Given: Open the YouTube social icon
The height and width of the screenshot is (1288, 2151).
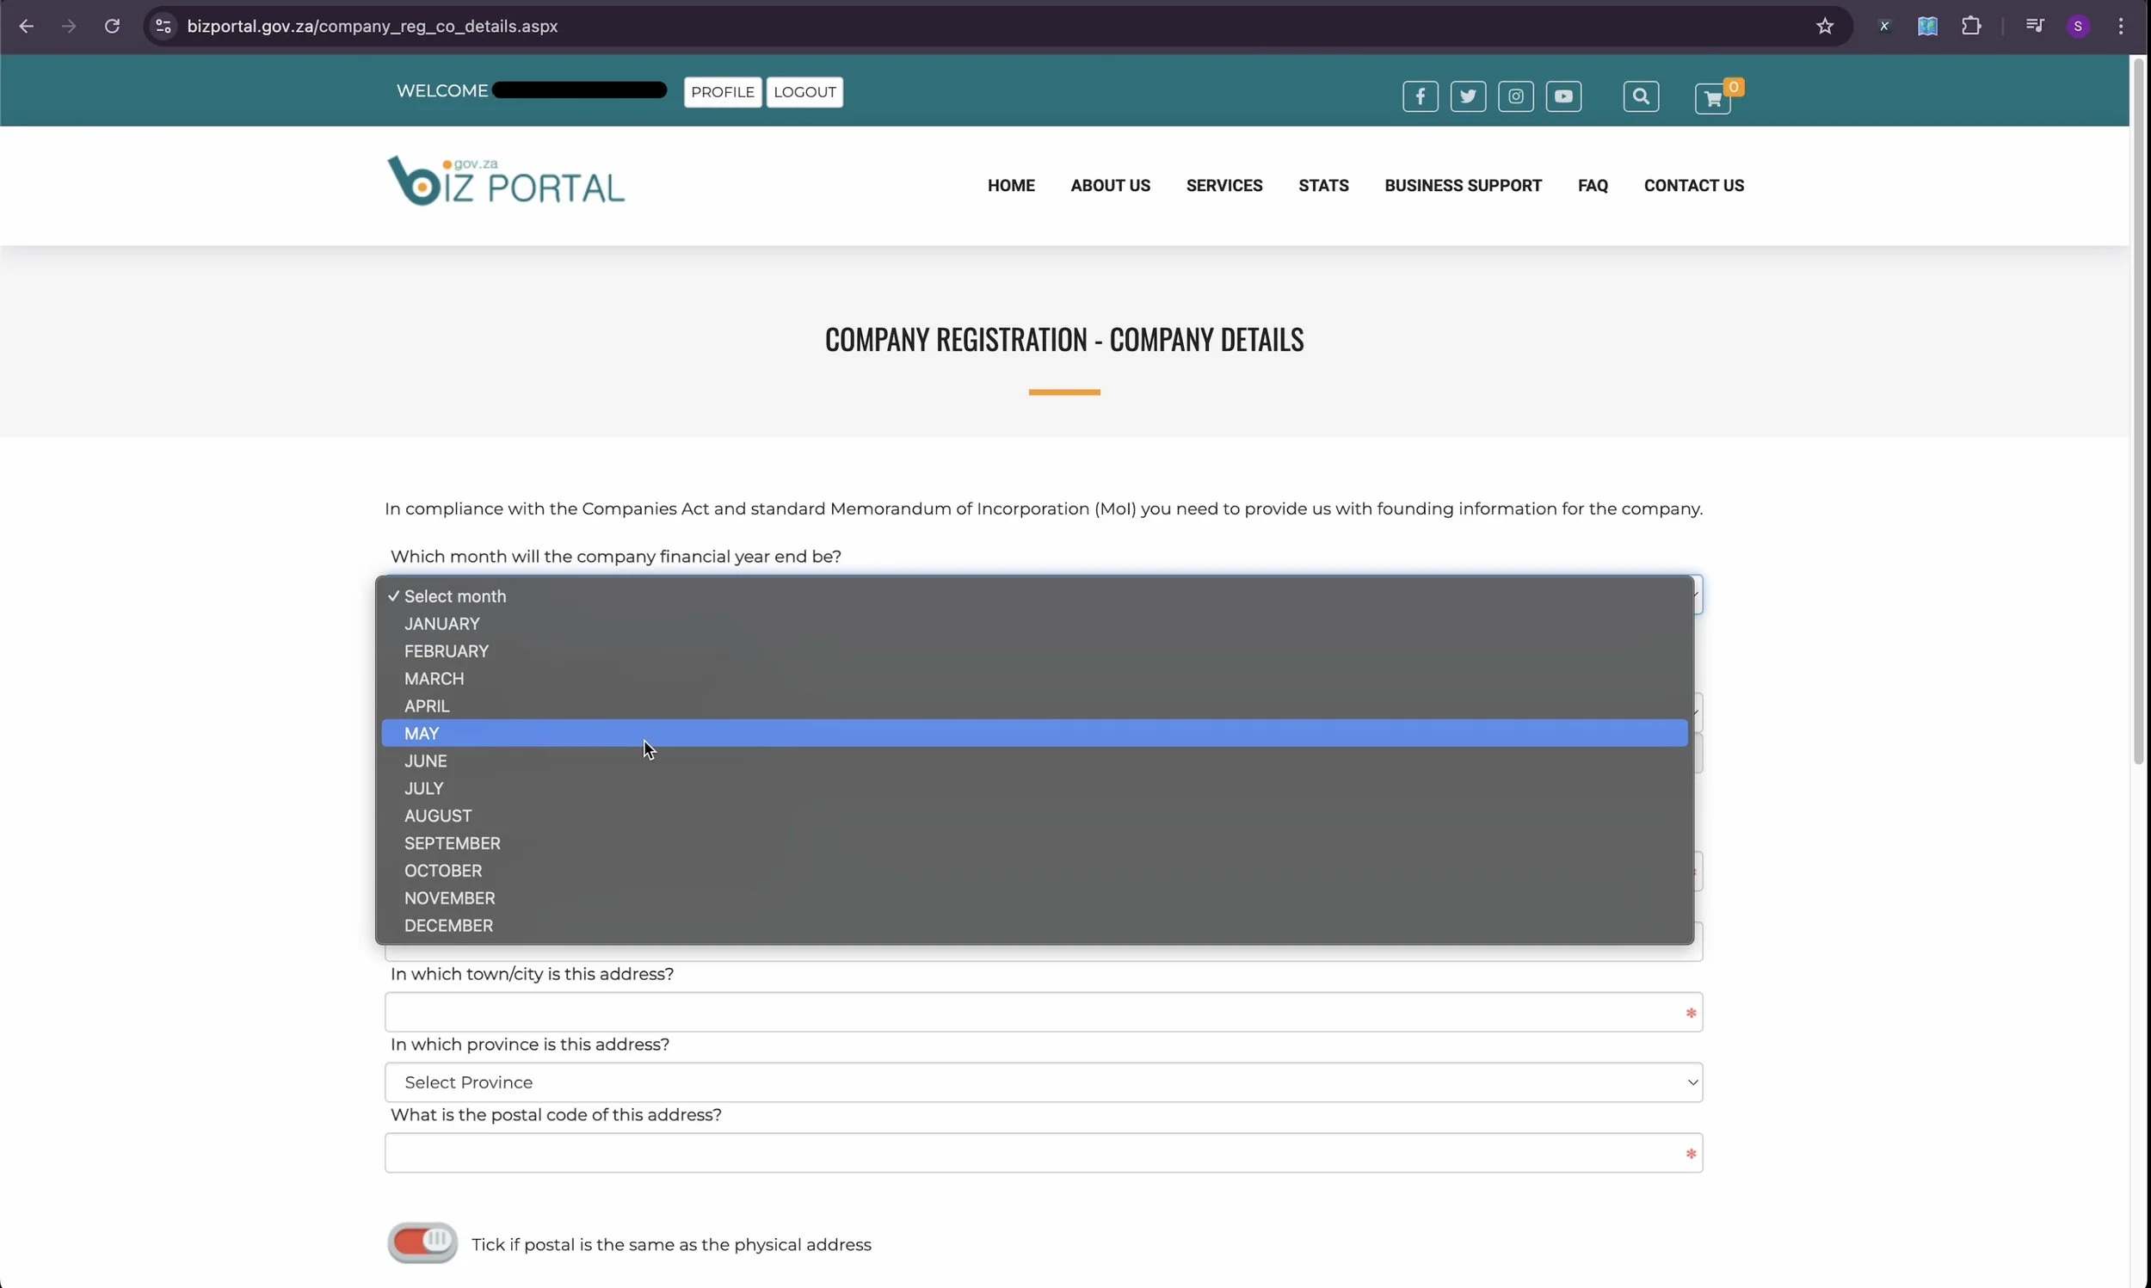Looking at the screenshot, I should pyautogui.click(x=1562, y=96).
